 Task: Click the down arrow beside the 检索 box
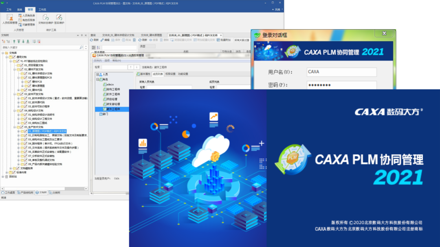point(136,67)
